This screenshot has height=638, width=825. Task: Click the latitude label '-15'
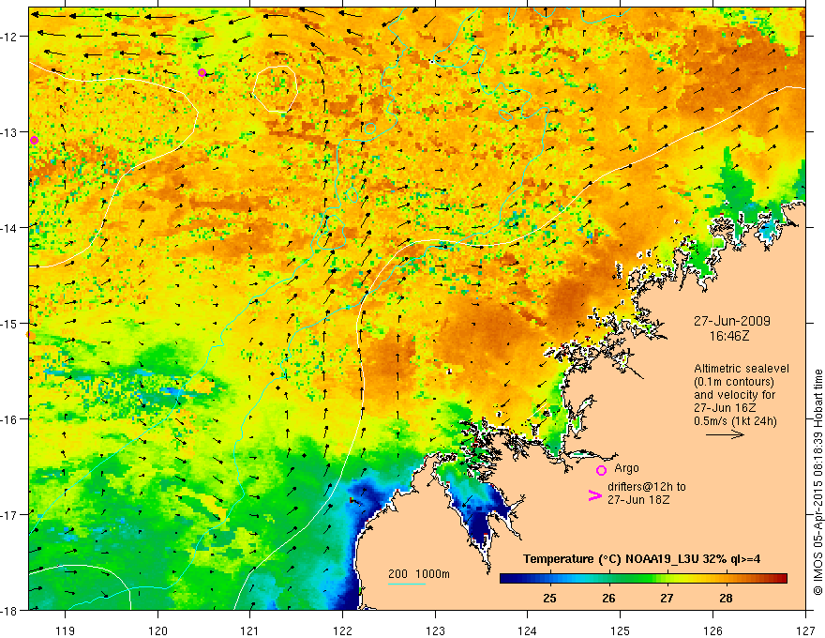(x=10, y=323)
